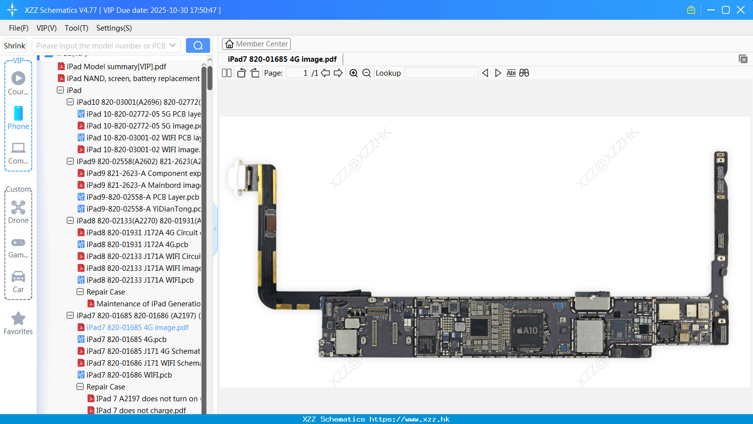
Task: Click the blue search button
Action: (198, 45)
